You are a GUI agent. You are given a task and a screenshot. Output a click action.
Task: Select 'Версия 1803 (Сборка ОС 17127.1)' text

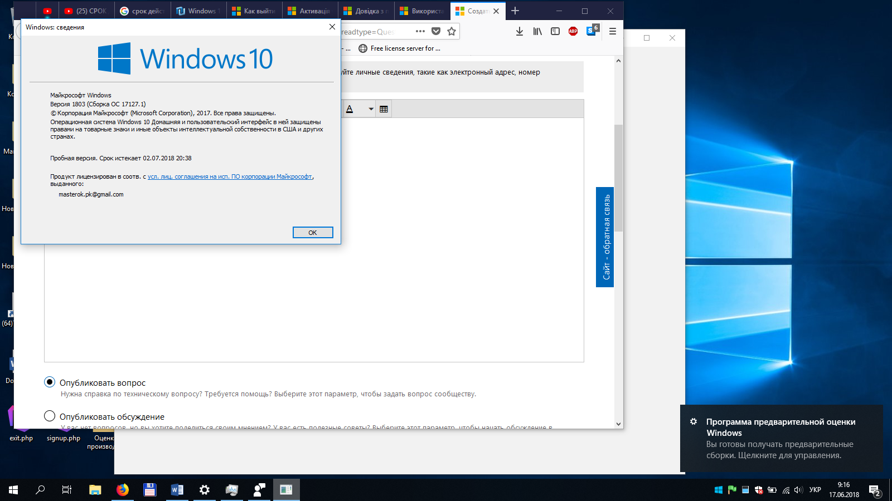pos(98,104)
